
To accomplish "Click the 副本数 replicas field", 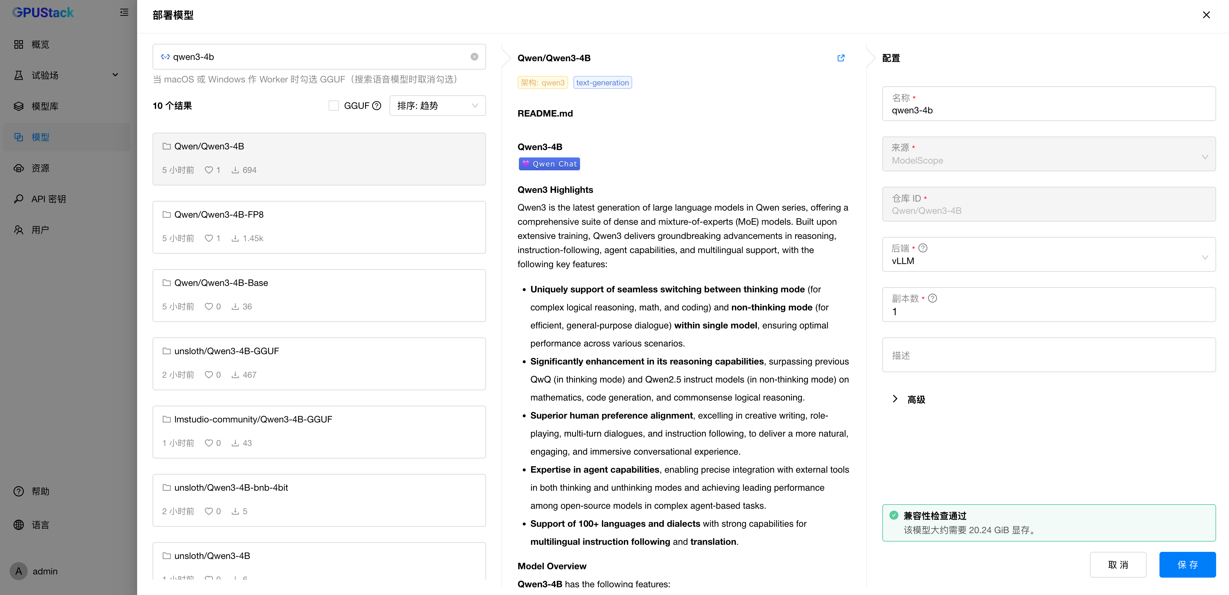I will click(x=1049, y=305).
